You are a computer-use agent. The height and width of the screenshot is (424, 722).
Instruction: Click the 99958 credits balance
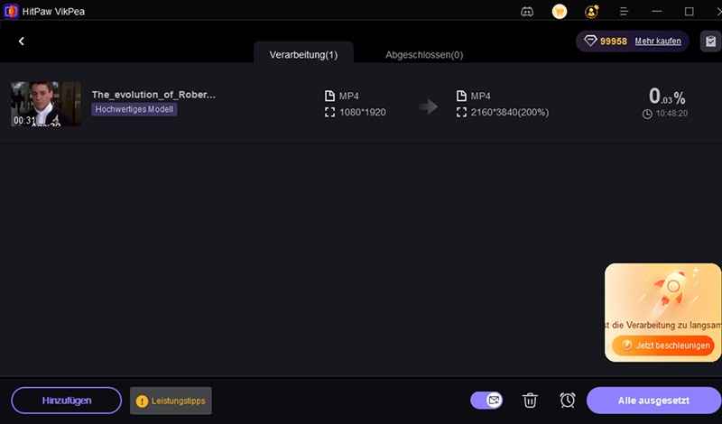(614, 41)
